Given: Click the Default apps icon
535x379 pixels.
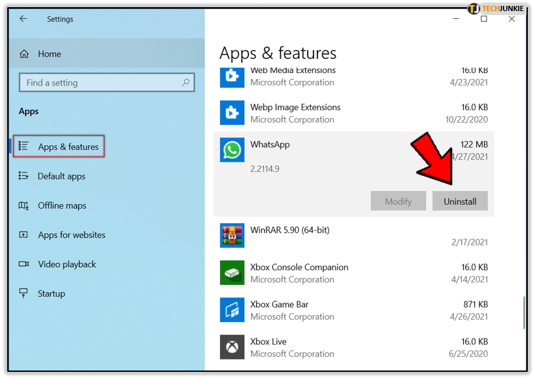Looking at the screenshot, I should tap(24, 176).
